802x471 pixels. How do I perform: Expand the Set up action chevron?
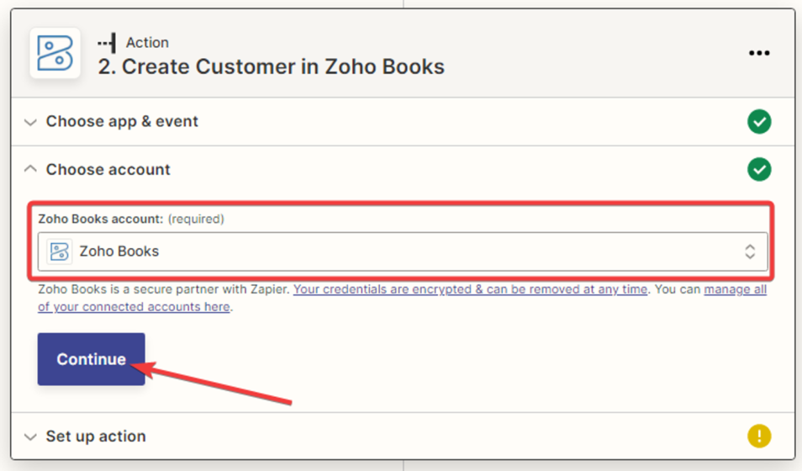[31, 437]
